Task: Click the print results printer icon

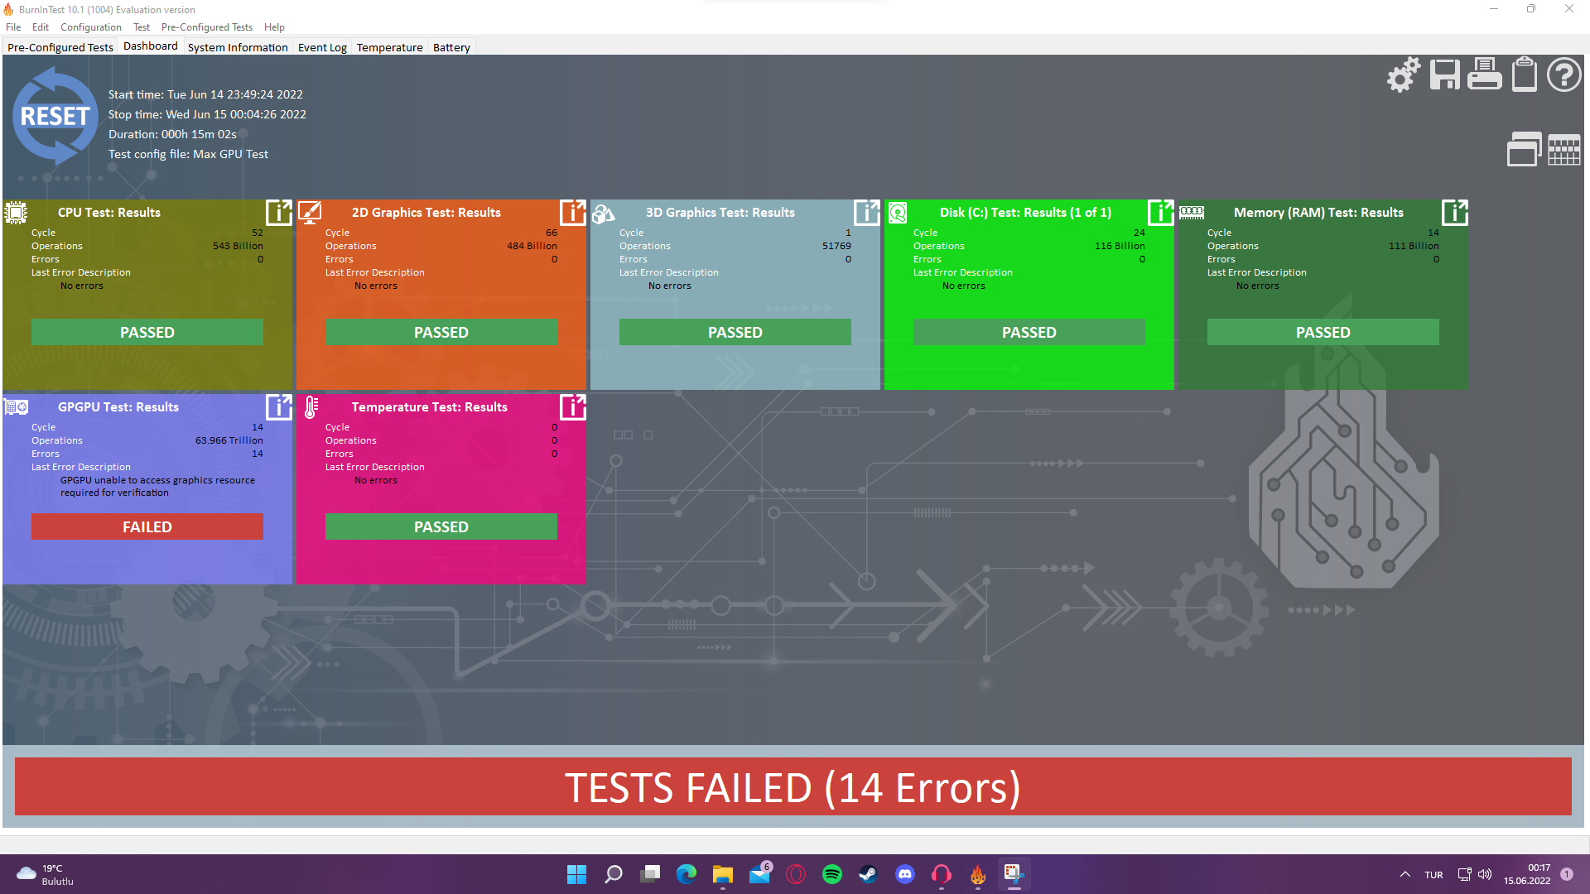Action: tap(1484, 75)
